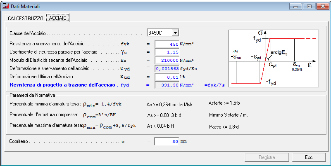Viewport: 331px width, 166px height.
Task: Click the Parametri da Normativa group label
Action: (x=32, y=95)
